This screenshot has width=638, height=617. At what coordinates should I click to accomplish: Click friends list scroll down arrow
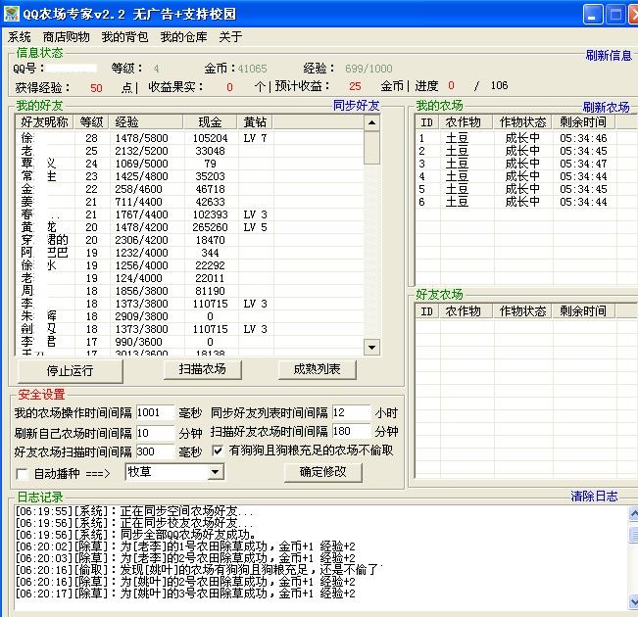click(371, 348)
